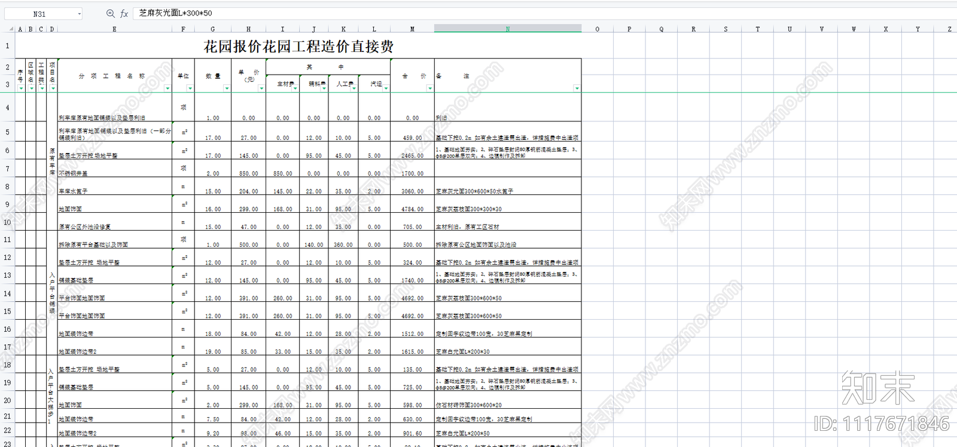
Task: Click the 辅料费 value 140.00
Action: click(x=313, y=245)
